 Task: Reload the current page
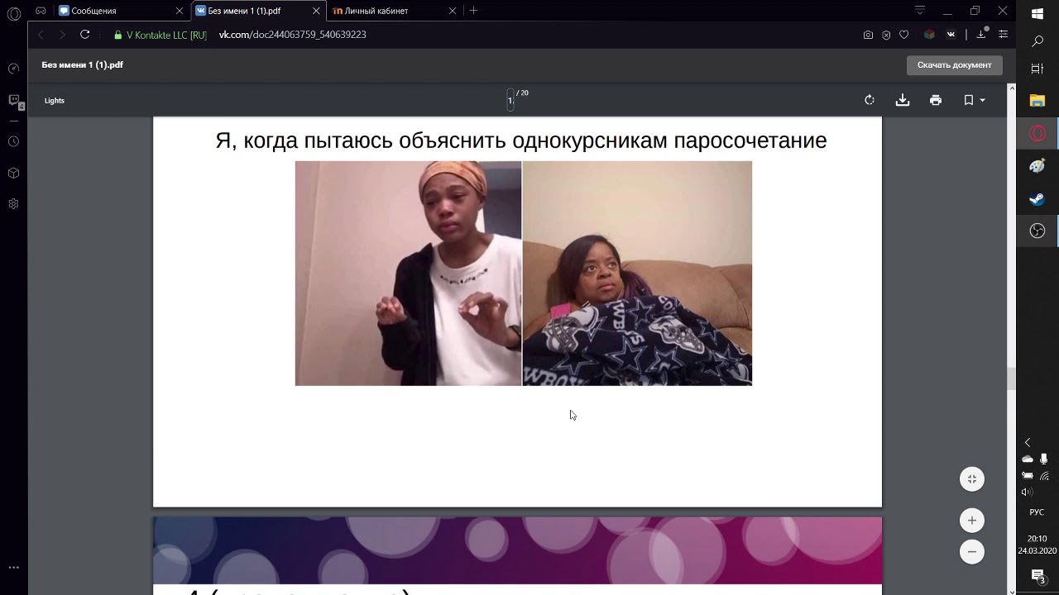[84, 35]
